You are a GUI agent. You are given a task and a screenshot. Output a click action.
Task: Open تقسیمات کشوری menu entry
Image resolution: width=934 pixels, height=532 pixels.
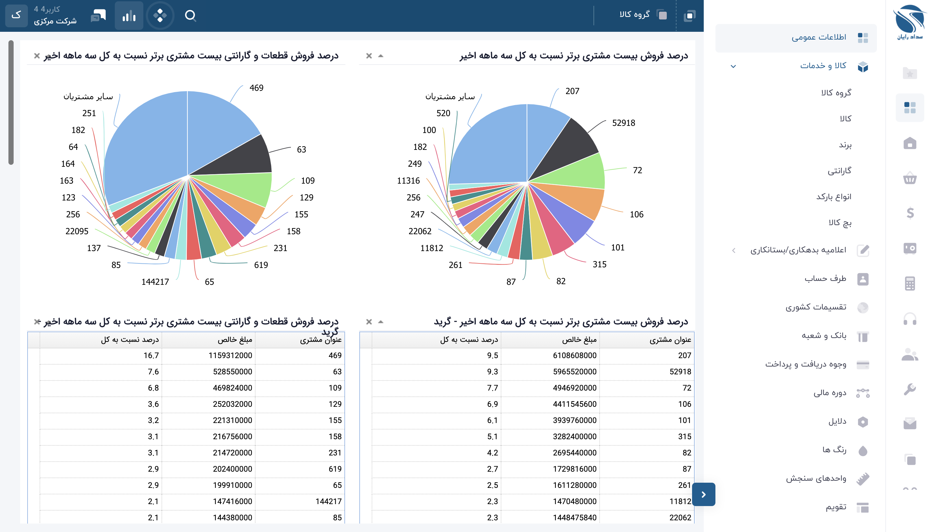pyautogui.click(x=816, y=307)
